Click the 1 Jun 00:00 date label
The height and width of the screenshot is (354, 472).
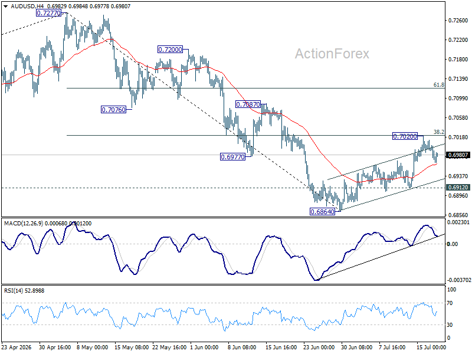[204, 348]
